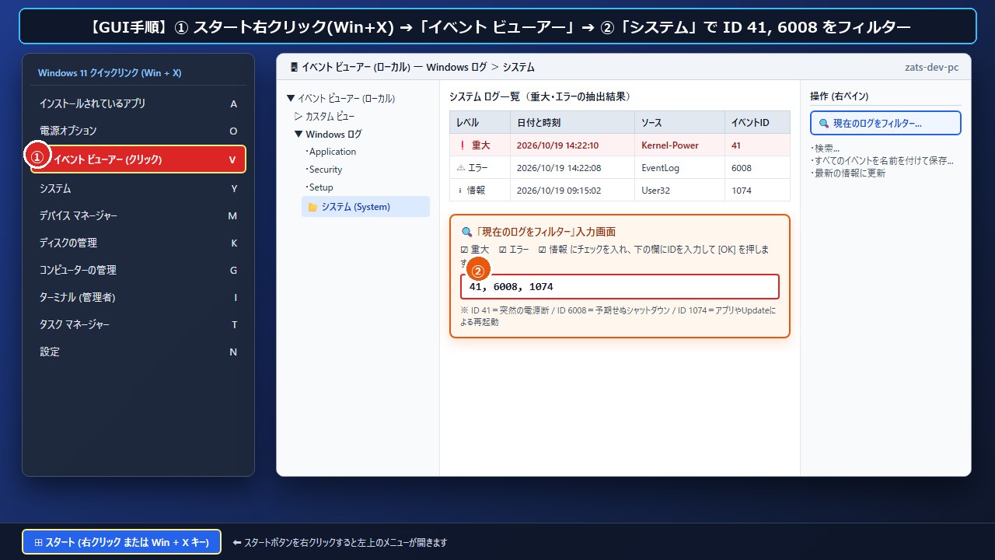Click 検索... in the actions pane
This screenshot has width=995, height=560.
tap(825, 149)
